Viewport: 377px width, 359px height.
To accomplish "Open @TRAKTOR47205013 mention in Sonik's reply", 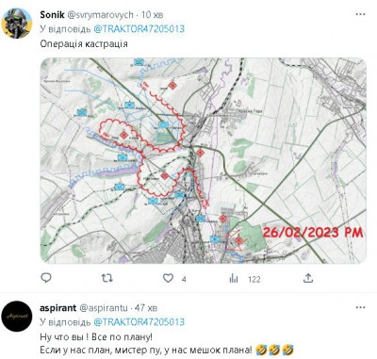I will pyautogui.click(x=139, y=29).
